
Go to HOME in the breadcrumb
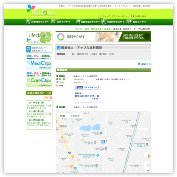pyautogui.click(x=78, y=29)
